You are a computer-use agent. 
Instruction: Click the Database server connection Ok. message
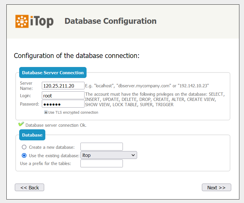(56, 125)
